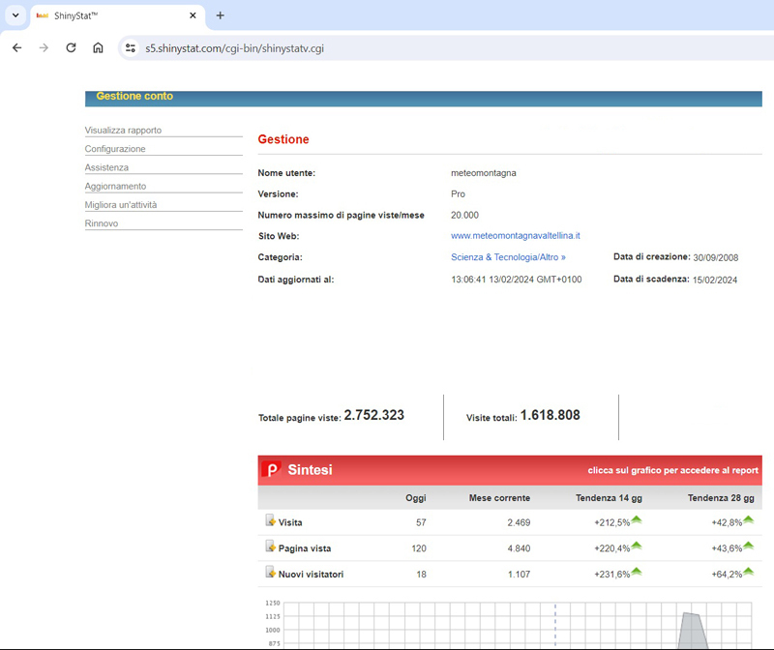Click the visits chart to access report

pyautogui.click(x=509, y=624)
